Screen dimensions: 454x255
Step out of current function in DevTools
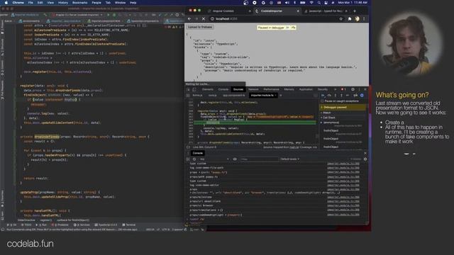click(x=341, y=96)
